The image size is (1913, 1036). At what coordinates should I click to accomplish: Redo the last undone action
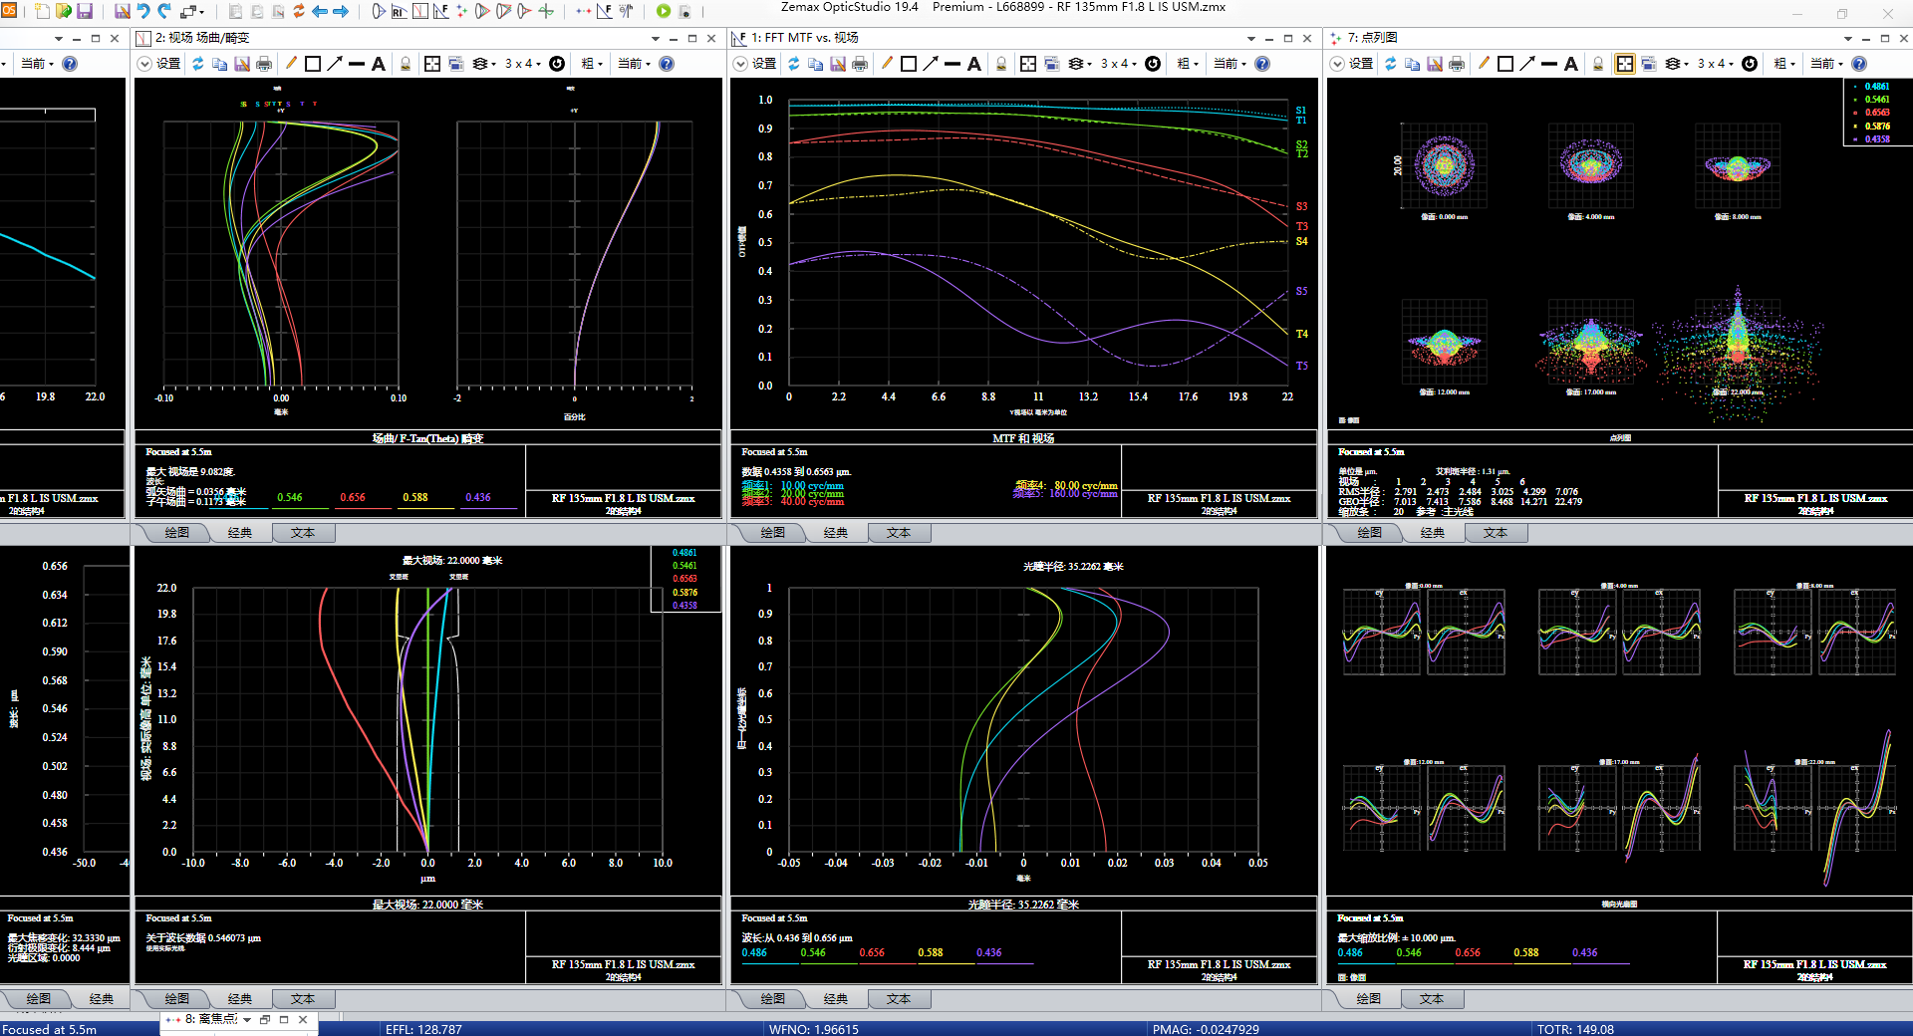point(164,11)
